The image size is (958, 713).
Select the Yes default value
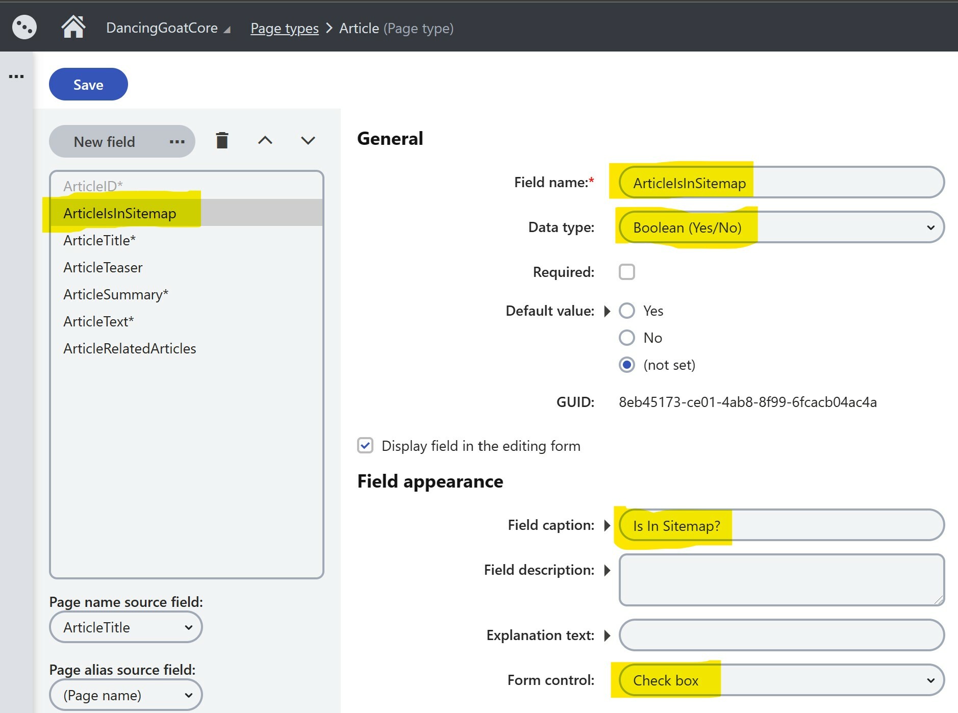pos(627,311)
